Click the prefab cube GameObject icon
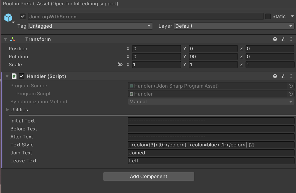296x193 pixels. tap(8, 18)
